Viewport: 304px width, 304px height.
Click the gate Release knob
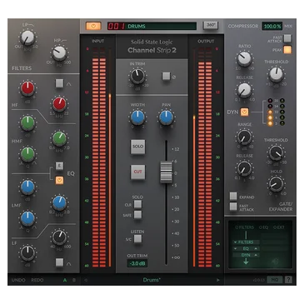pyautogui.click(x=244, y=168)
